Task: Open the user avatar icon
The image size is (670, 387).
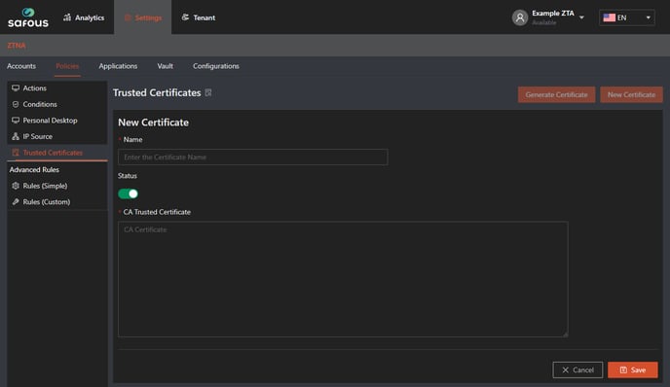Action: (x=520, y=18)
